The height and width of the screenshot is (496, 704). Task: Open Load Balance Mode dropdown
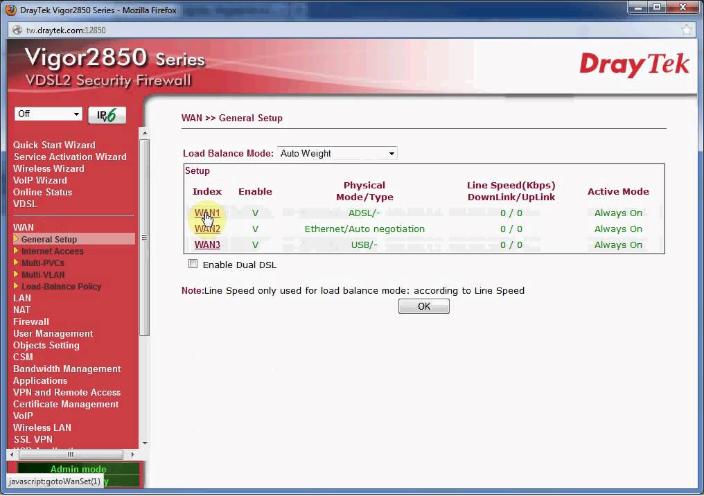point(337,154)
